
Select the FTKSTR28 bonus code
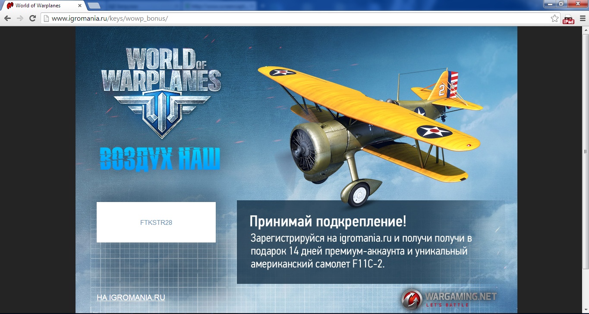(156, 223)
